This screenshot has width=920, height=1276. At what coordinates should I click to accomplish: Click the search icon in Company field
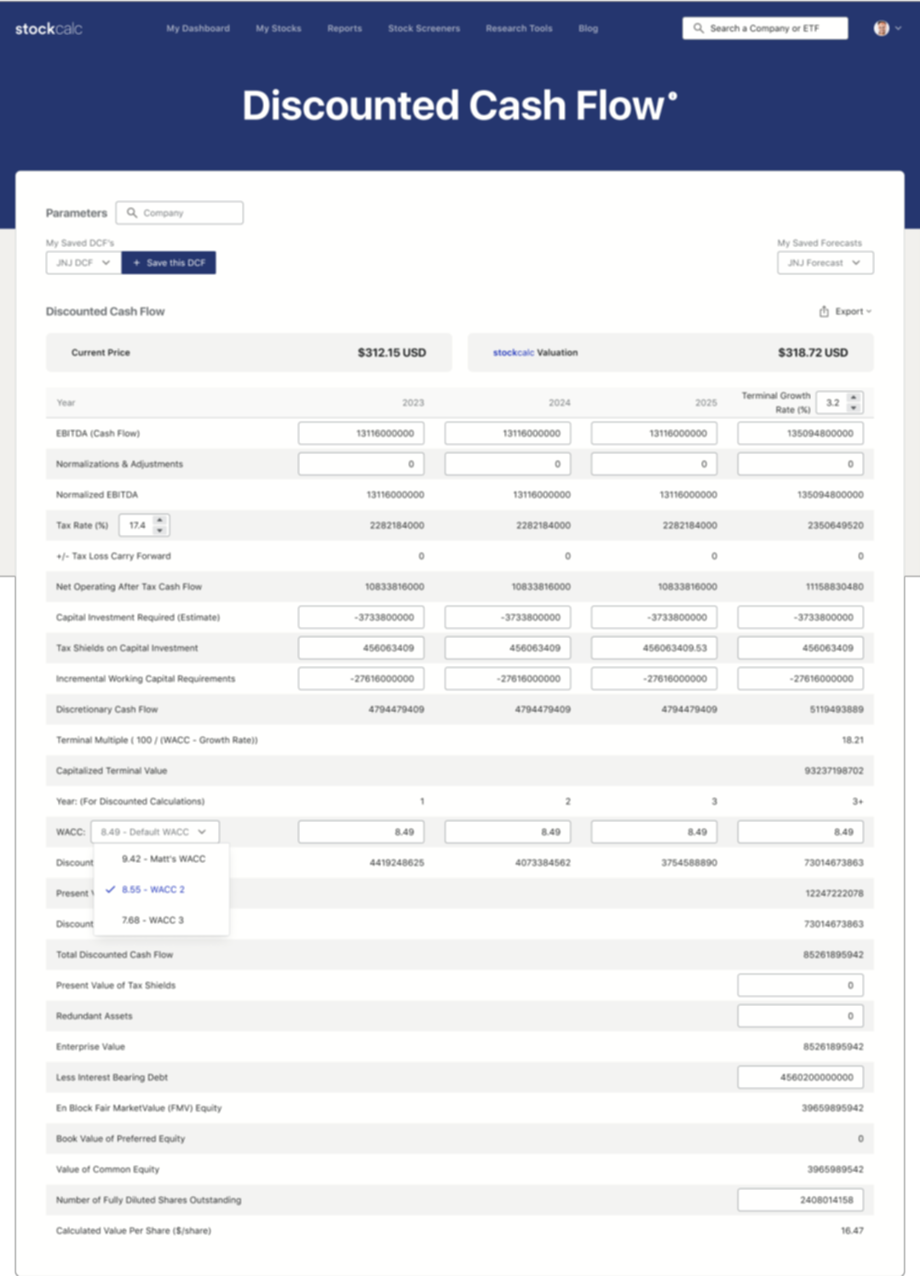(x=132, y=213)
